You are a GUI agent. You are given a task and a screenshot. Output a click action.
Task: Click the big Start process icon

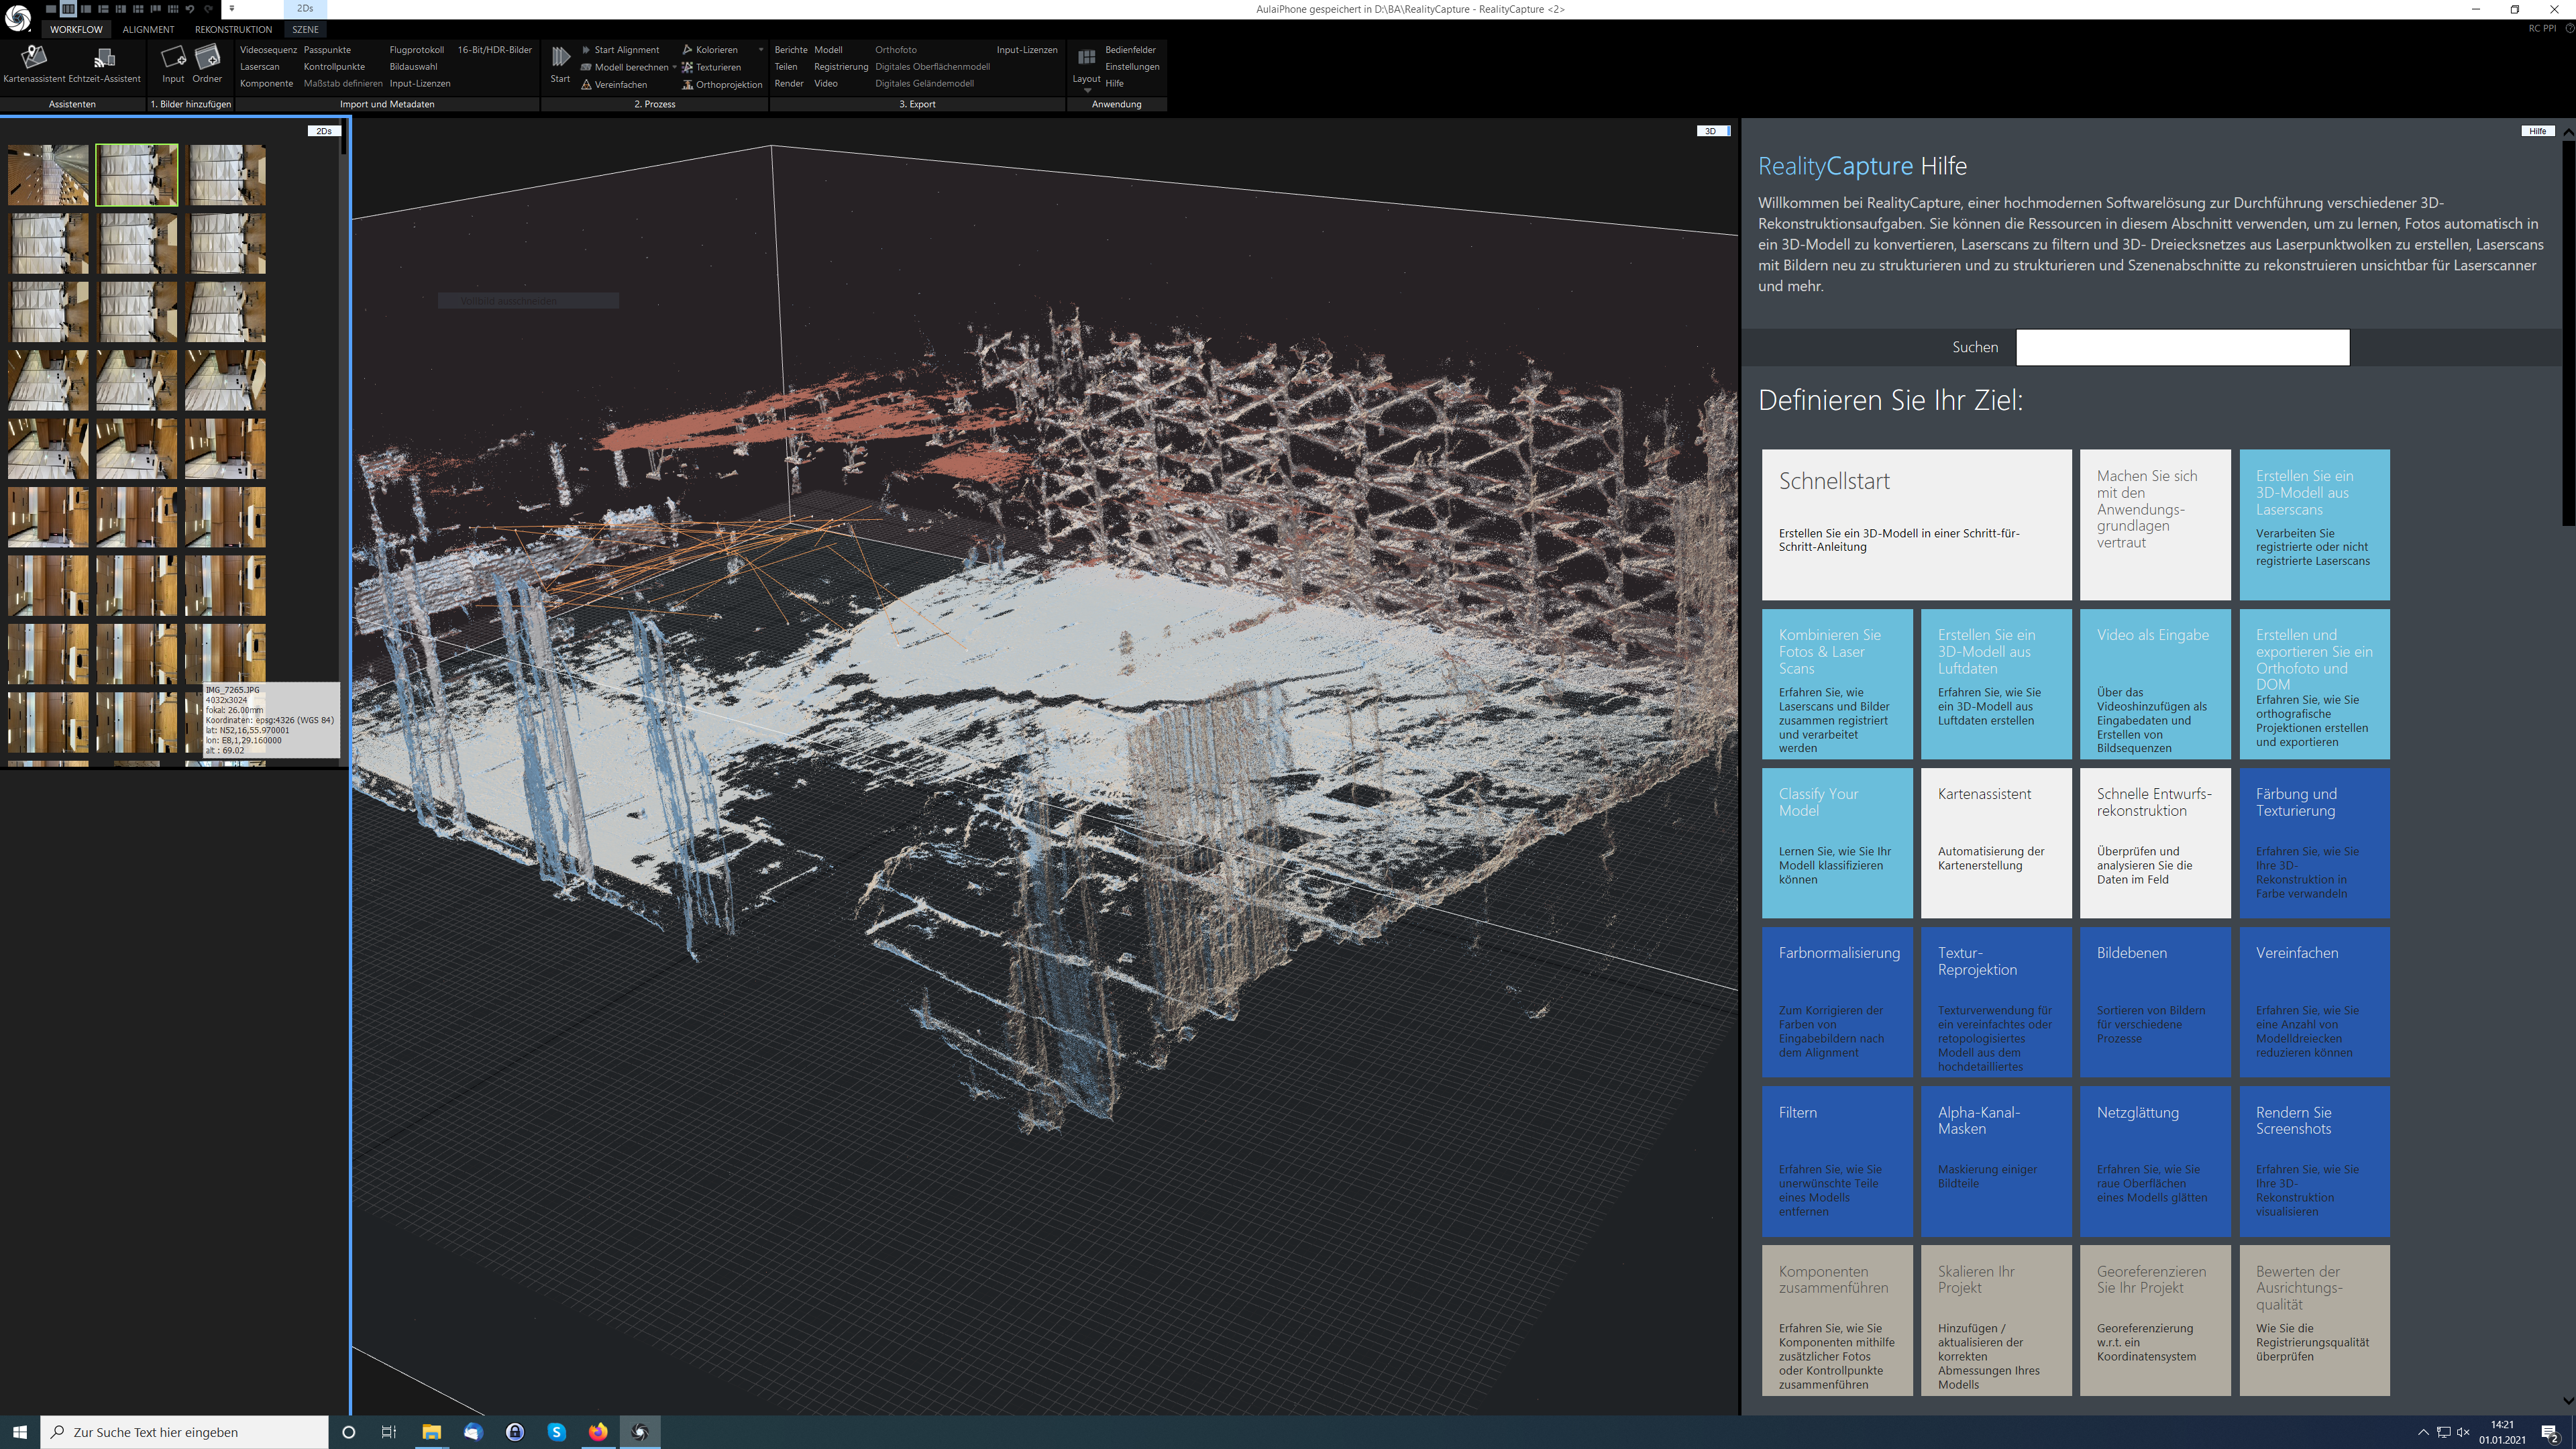coord(560,64)
